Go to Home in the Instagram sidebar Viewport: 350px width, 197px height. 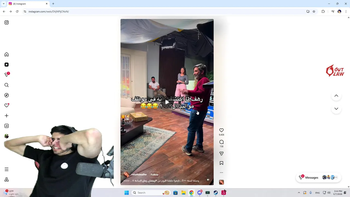[x=7, y=54]
